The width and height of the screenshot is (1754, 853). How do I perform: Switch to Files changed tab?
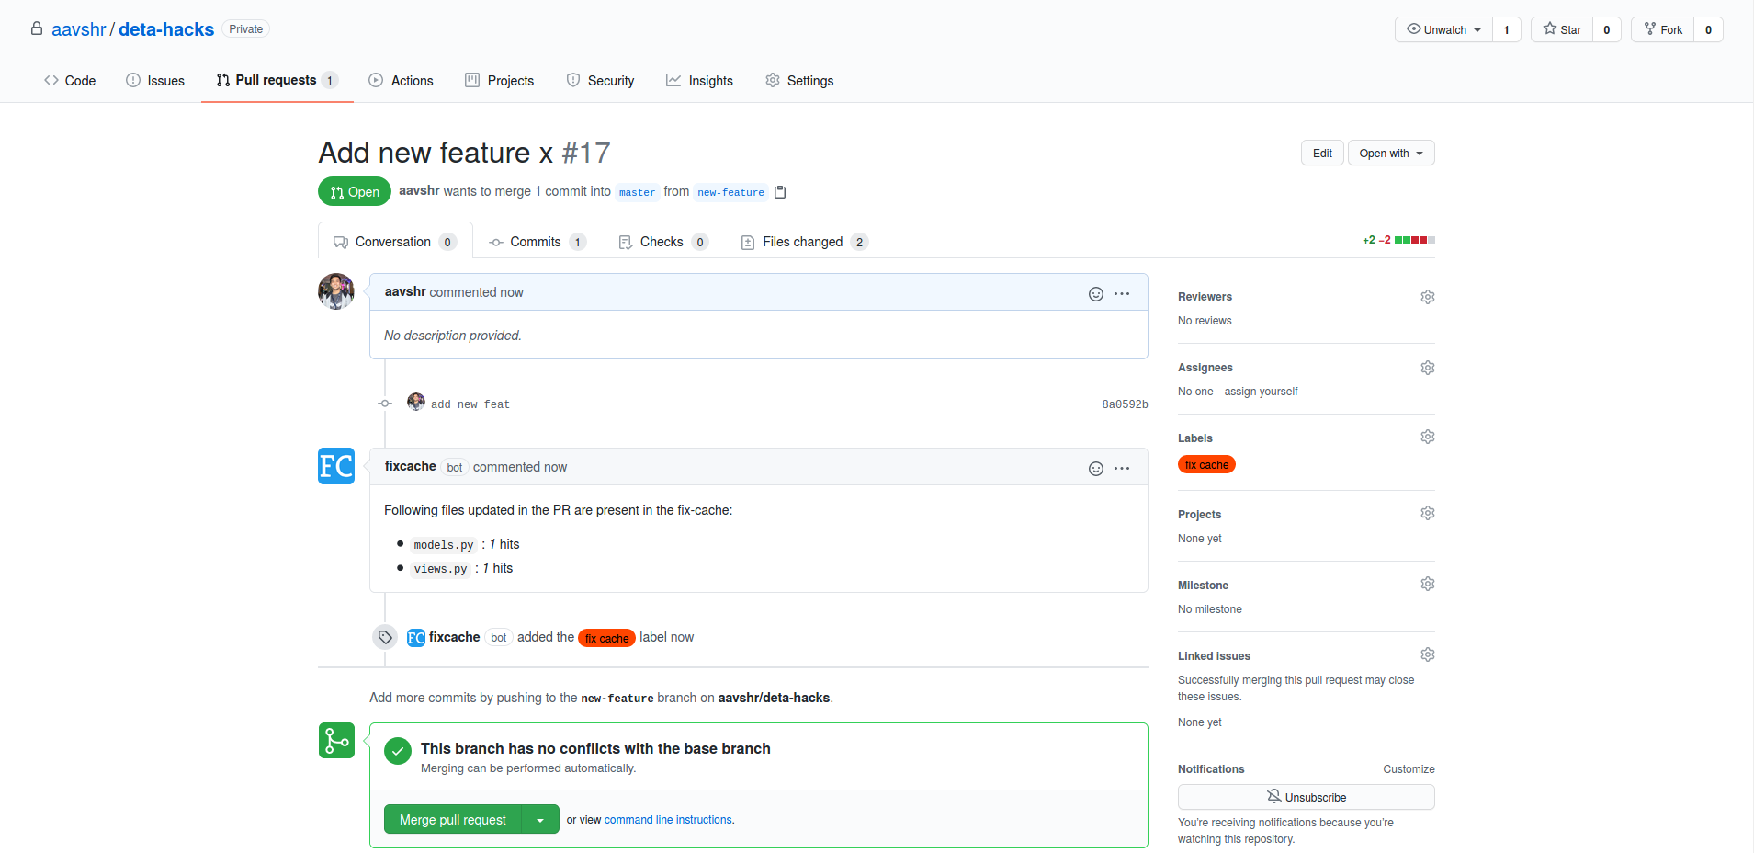[804, 242]
